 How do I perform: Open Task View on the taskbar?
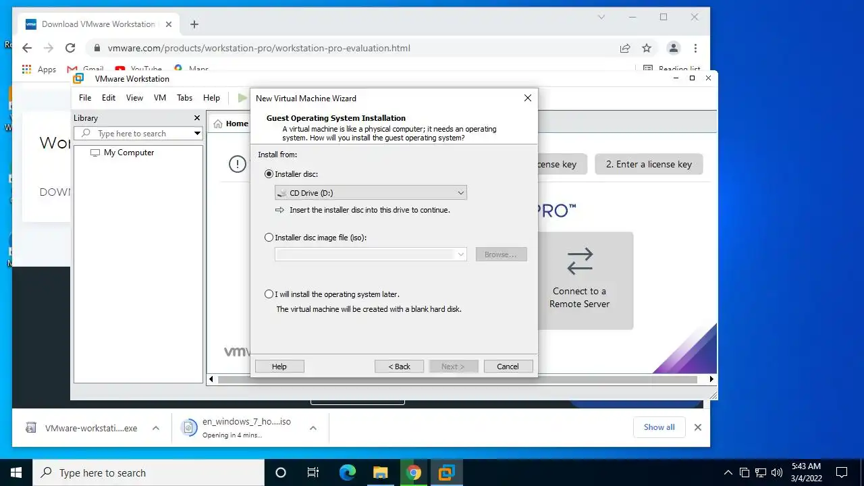click(313, 473)
